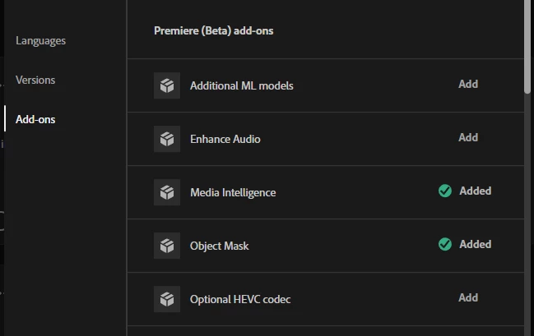The image size is (534, 336).
Task: Click the Additional ML models package icon
Action: [167, 85]
